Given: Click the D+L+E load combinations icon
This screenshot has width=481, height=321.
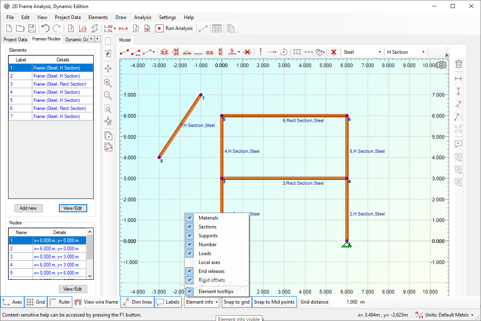Looking at the screenshot, I should tap(123, 29).
